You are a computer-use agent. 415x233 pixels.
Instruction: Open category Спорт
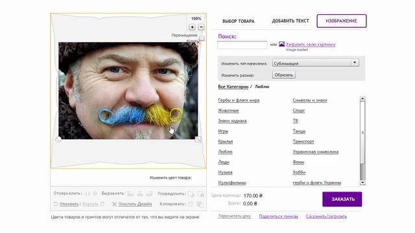299,111
